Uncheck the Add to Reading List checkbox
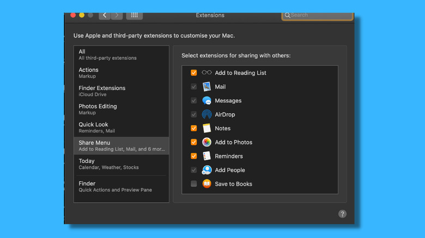Image resolution: width=425 pixels, height=238 pixels. 193,73
